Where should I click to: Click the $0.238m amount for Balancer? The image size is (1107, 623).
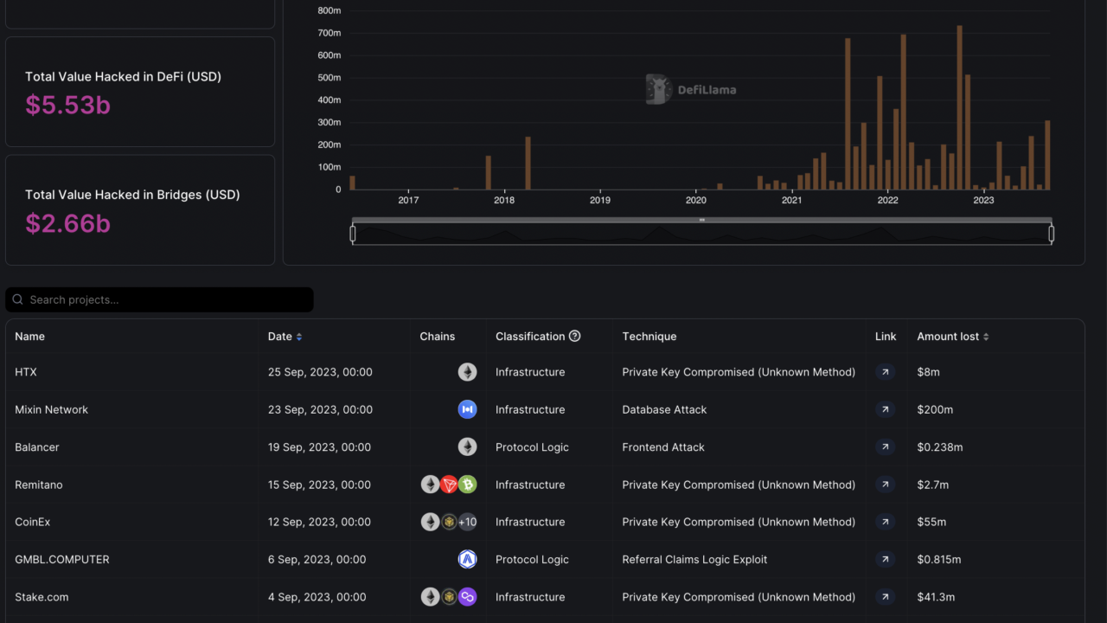click(x=940, y=447)
